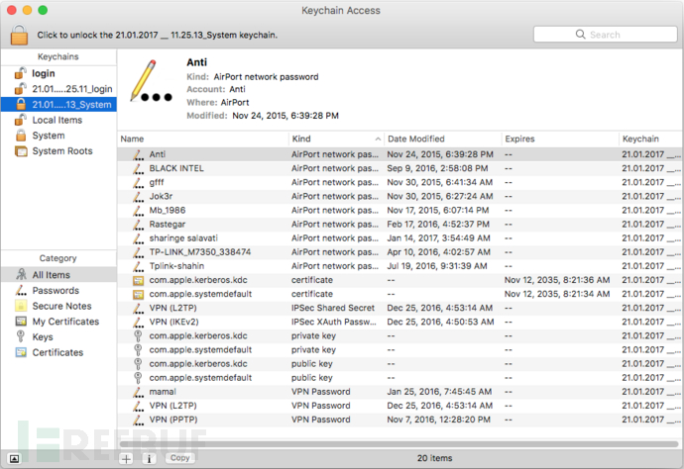Screen dimensions: 684x469
Task: Click the plus button to add item
Action: [x=126, y=458]
